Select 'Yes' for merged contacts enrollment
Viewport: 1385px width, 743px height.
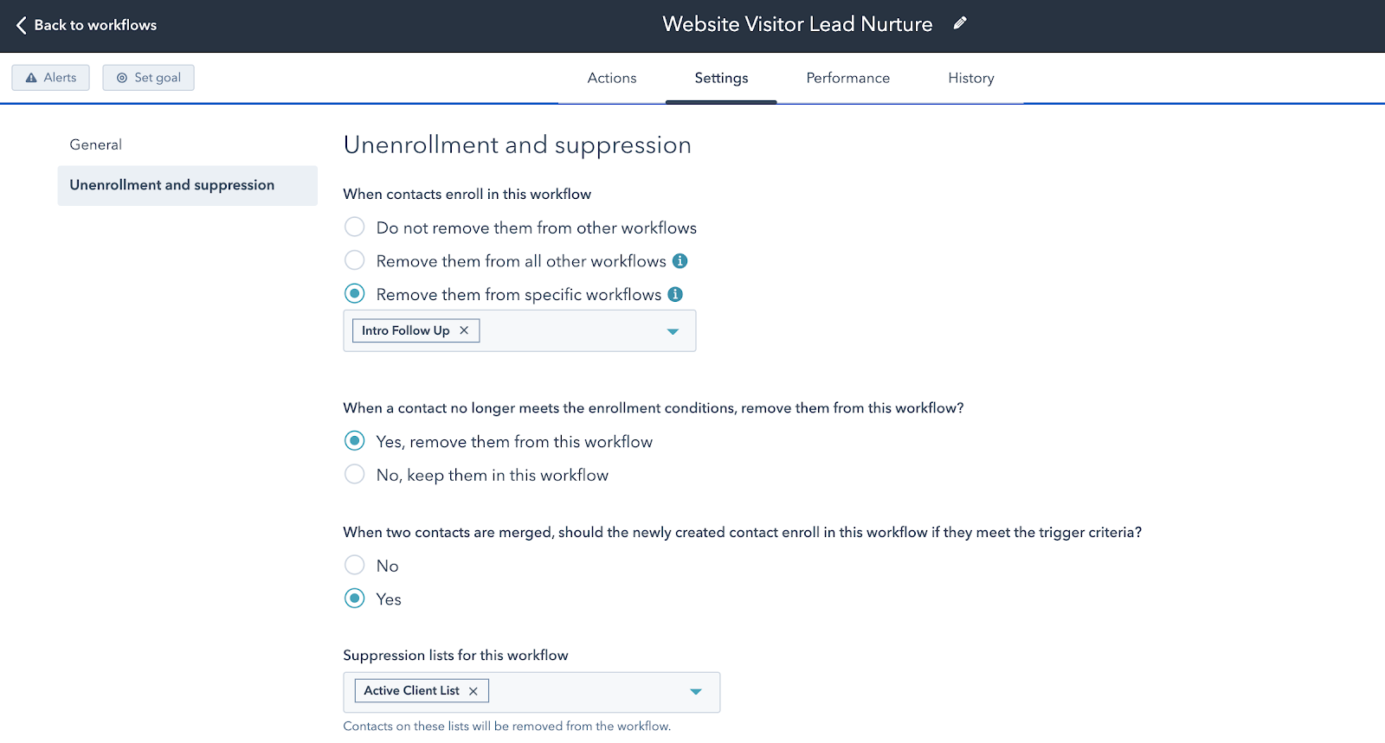[354, 599]
